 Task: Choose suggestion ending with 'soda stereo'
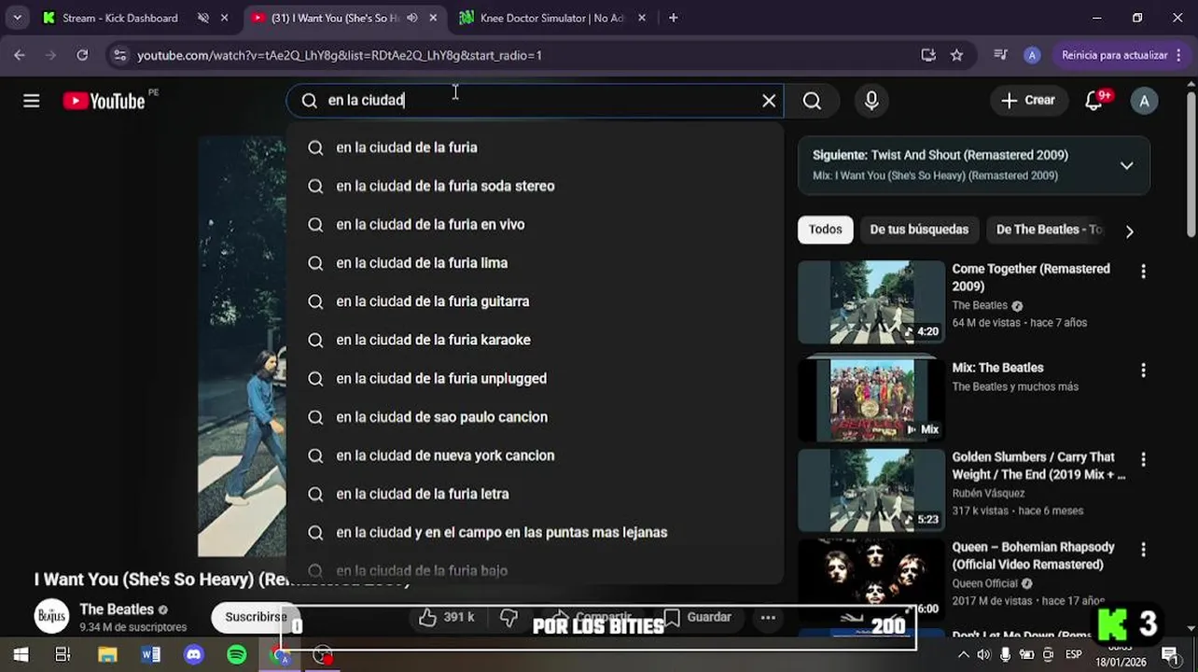tap(535, 186)
